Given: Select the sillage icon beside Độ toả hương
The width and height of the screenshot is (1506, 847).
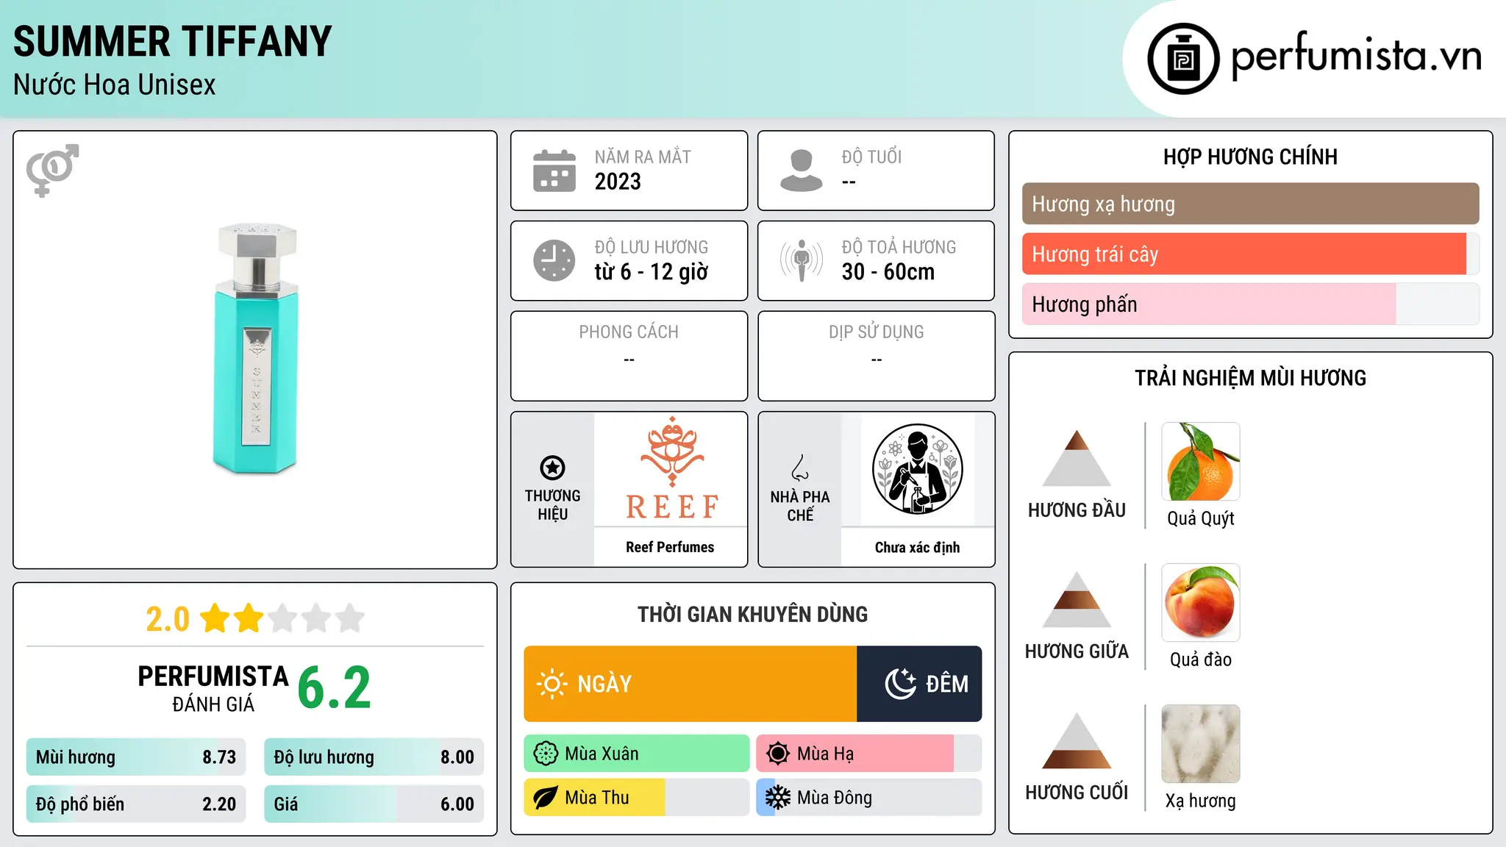Looking at the screenshot, I should pyautogui.click(x=802, y=260).
